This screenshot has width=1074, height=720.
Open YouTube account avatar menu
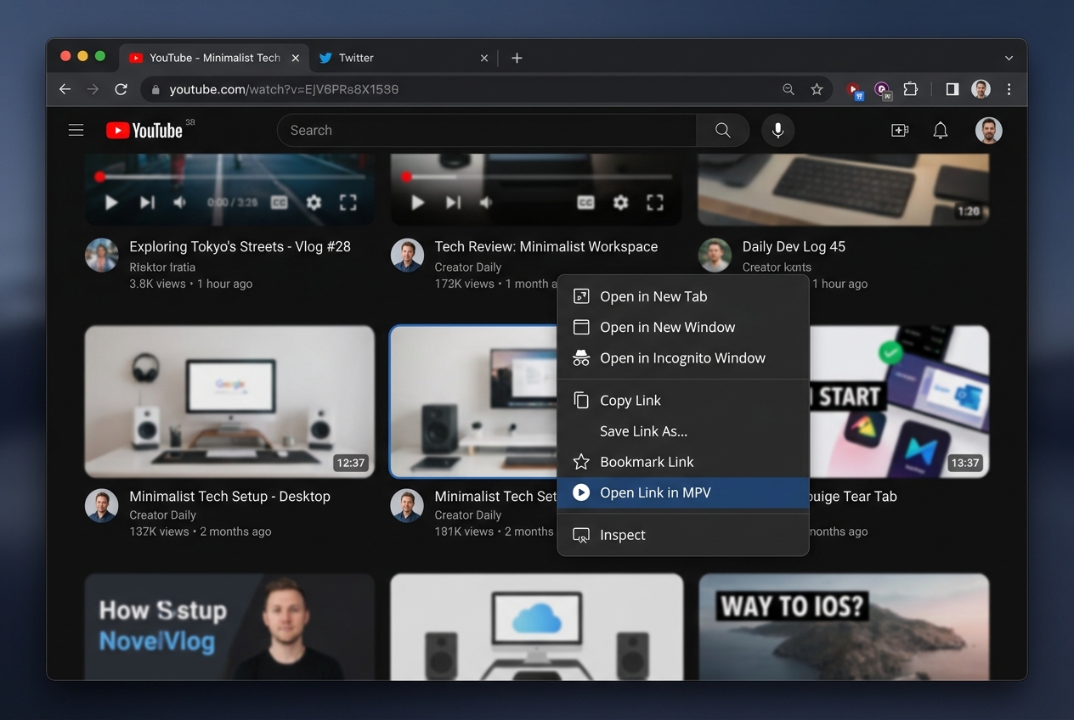[x=989, y=130]
